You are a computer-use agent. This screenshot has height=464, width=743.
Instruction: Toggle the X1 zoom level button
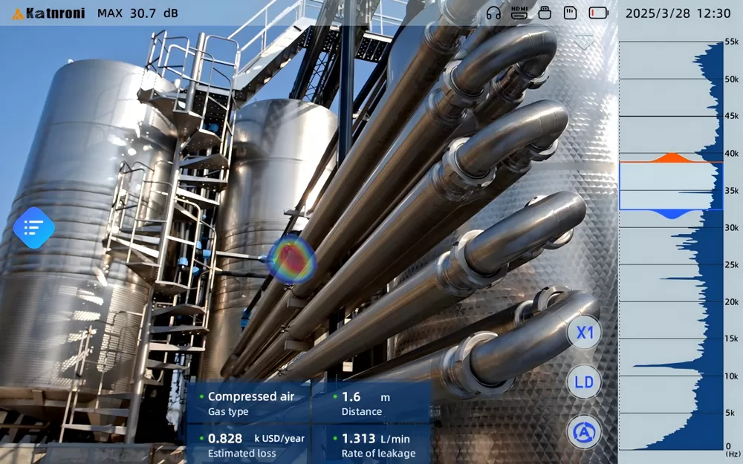585,333
